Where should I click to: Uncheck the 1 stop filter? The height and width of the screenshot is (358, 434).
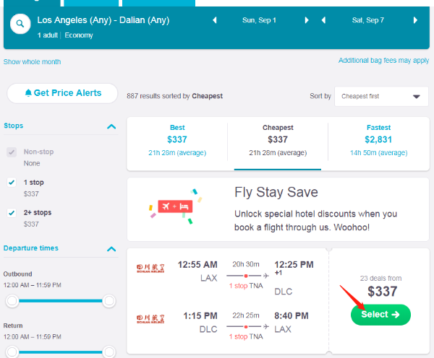click(12, 183)
